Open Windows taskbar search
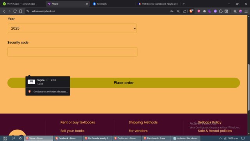250x141 pixels. point(13,138)
